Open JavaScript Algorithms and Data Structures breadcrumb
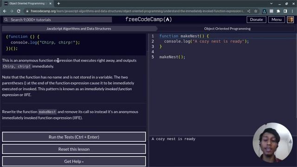The width and height of the screenshot is (297, 167). (78, 29)
